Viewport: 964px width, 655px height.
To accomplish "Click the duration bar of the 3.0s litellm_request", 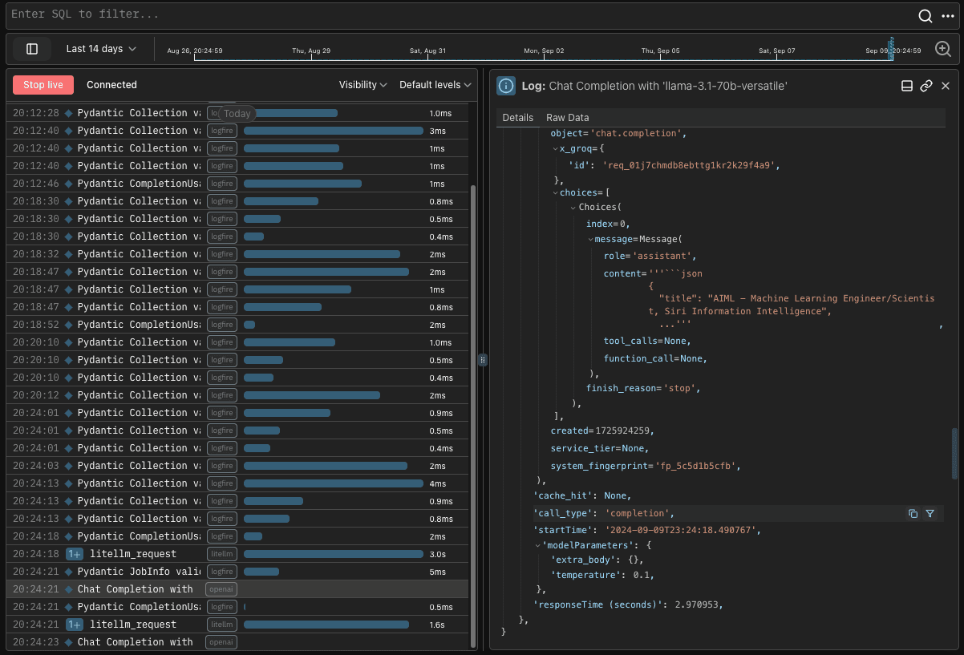I will pyautogui.click(x=333, y=554).
